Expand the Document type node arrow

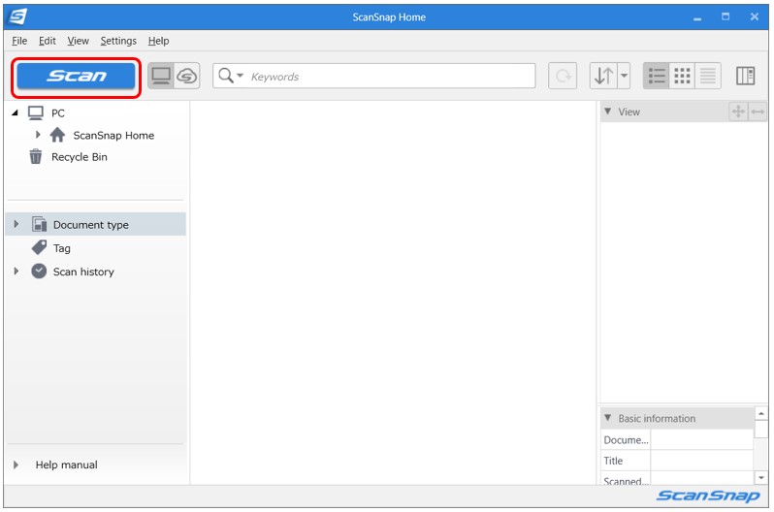[16, 224]
